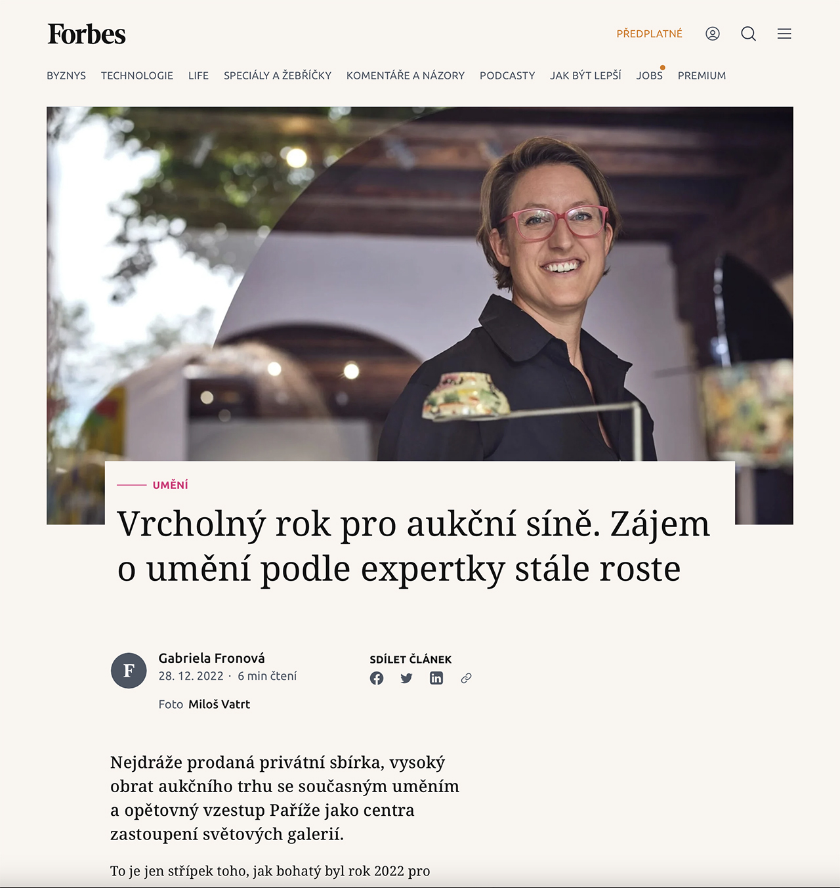The image size is (840, 888).
Task: Open the user account profile icon
Action: (713, 33)
